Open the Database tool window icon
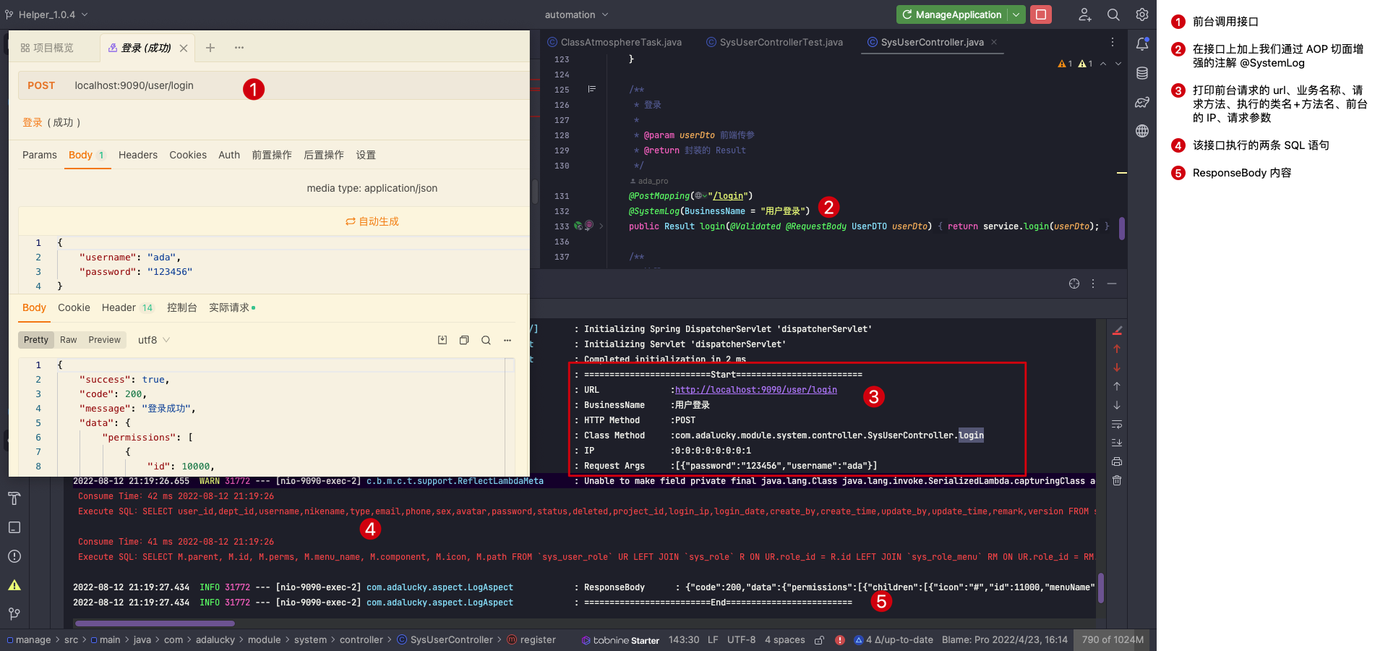Viewport: 1388px width, 651px height. (x=1142, y=73)
